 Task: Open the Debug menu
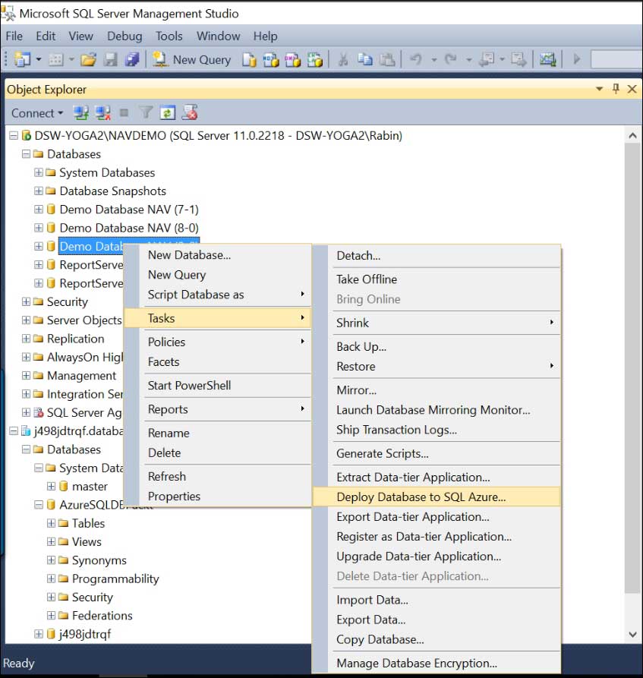pos(125,36)
